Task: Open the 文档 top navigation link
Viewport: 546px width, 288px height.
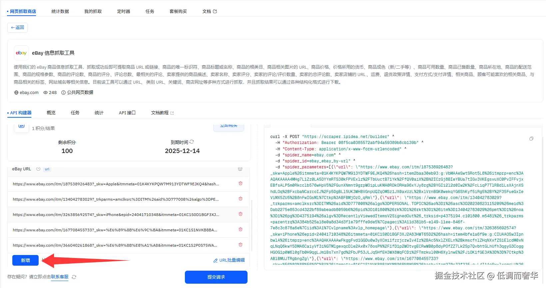Action: click(207, 11)
